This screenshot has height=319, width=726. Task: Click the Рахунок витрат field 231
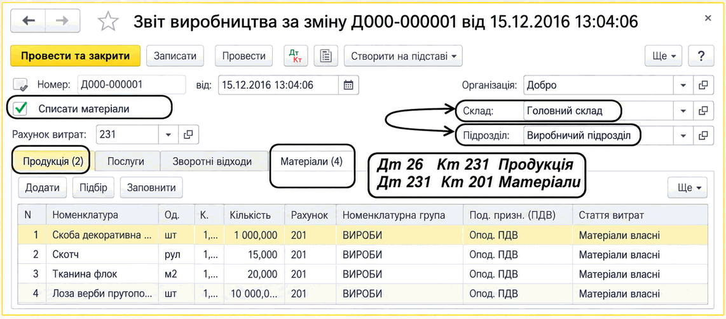(x=127, y=135)
